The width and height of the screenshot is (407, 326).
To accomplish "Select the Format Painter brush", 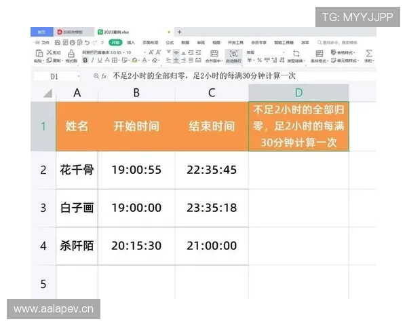I will pyautogui.click(x=71, y=54).
